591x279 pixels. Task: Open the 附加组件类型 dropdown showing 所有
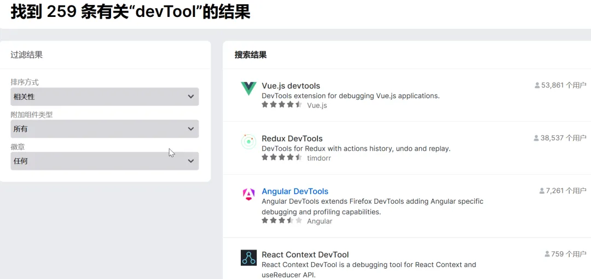pos(105,129)
